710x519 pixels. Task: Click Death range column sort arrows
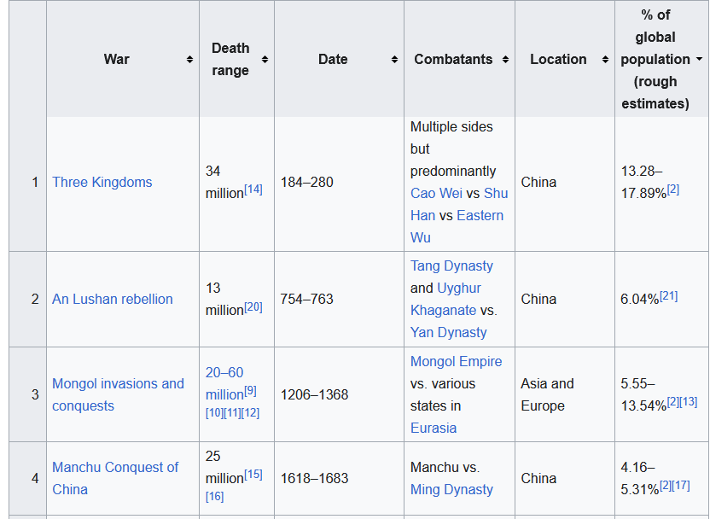(x=265, y=60)
